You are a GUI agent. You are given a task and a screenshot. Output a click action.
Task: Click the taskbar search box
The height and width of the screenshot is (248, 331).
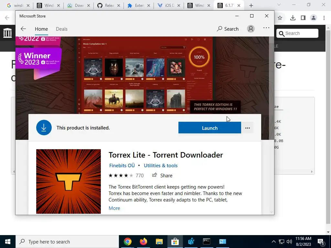(67, 242)
